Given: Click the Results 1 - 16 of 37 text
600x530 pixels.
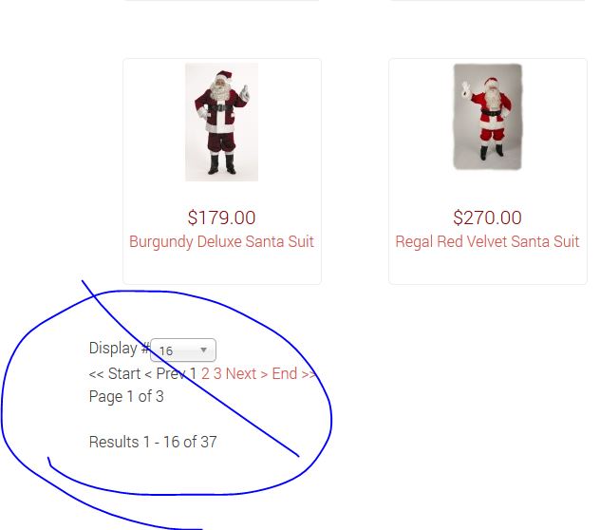Looking at the screenshot, I should pyautogui.click(x=153, y=442).
